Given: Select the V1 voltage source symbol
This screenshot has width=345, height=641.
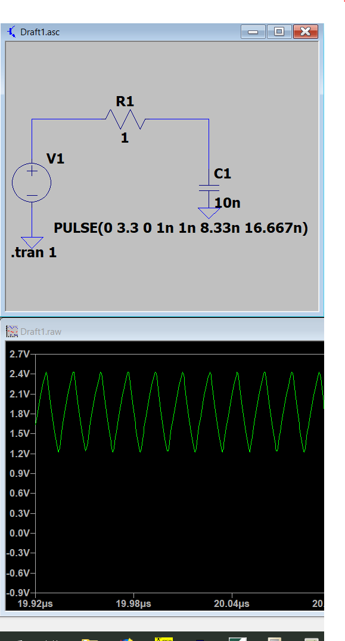Looking at the screenshot, I should coord(32,182).
